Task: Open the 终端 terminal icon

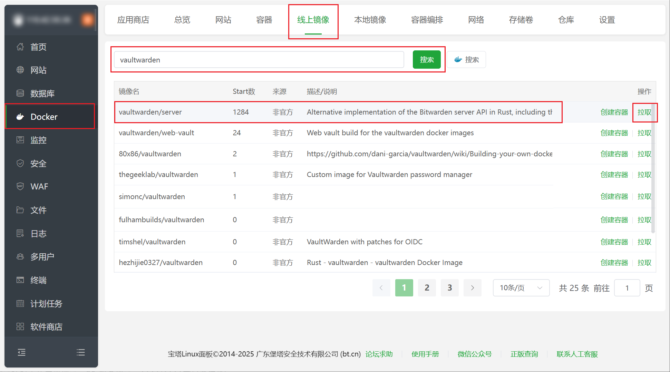Action: click(20, 280)
